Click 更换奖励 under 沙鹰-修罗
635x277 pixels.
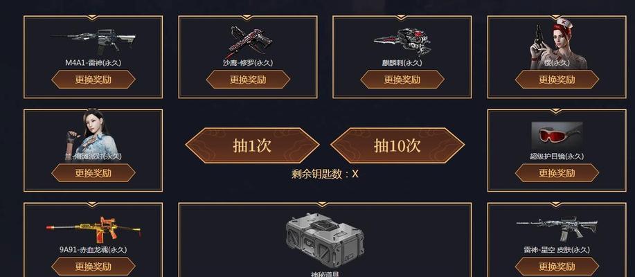[248, 80]
